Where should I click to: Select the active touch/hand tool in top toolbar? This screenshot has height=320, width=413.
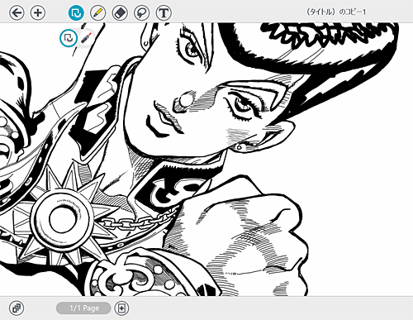click(x=76, y=12)
